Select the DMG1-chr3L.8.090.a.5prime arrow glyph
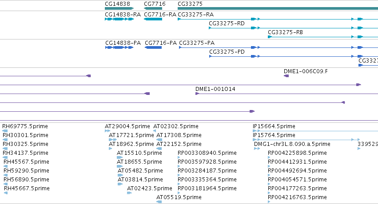378x204 pixels. pyautogui.click(x=257, y=149)
